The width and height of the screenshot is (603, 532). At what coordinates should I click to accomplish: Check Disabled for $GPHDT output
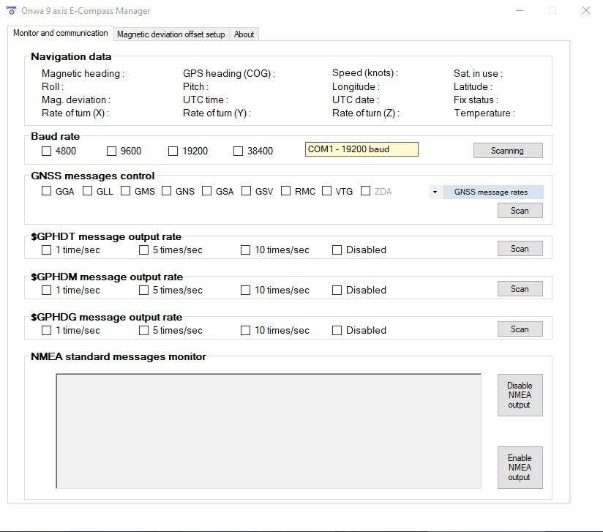[x=337, y=250]
